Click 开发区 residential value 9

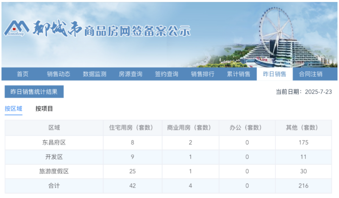coord(132,157)
